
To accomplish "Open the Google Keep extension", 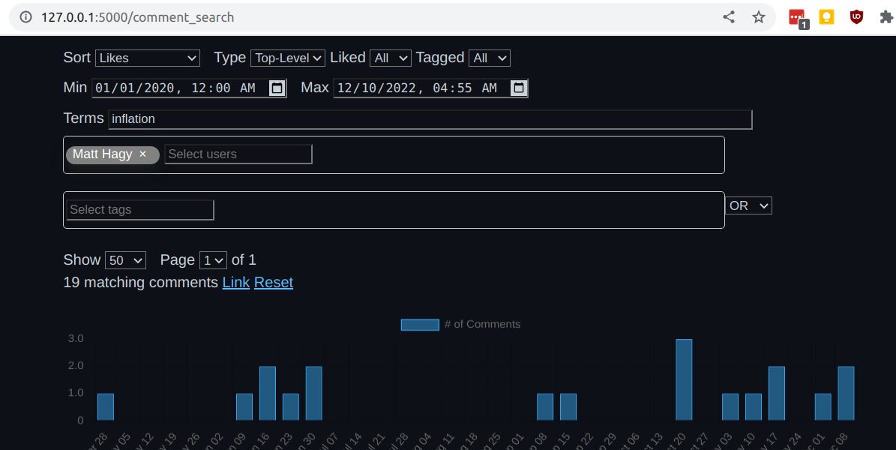I will point(826,15).
